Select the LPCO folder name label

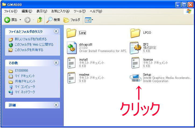coord(147,33)
